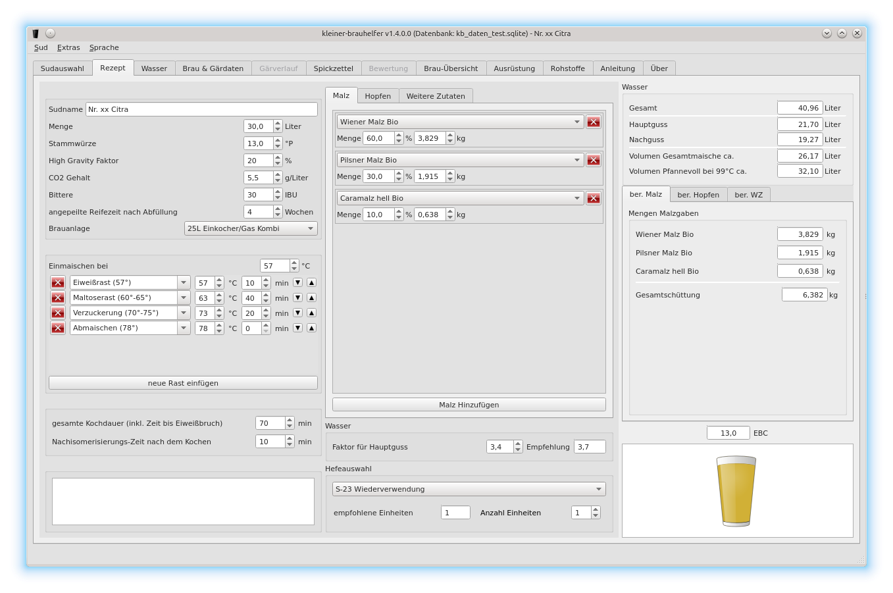Delete the Caramalz hell Bio entry
The image size is (893, 593).
(593, 198)
